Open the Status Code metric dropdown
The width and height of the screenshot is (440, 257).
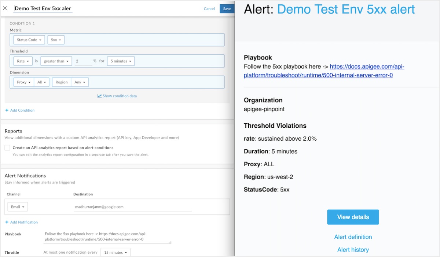pyautogui.click(x=29, y=40)
